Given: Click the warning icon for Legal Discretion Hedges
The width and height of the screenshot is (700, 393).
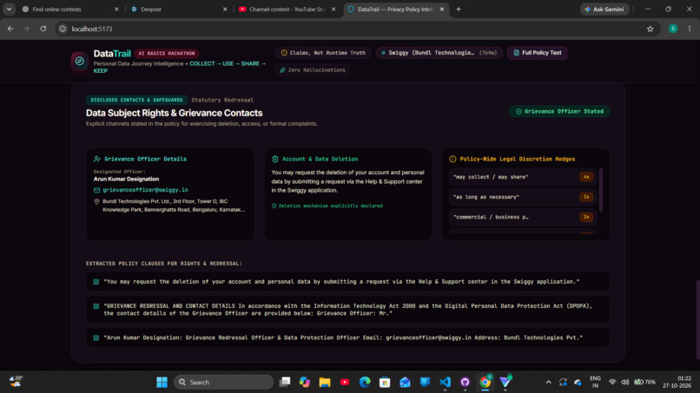Looking at the screenshot, I should (452, 159).
